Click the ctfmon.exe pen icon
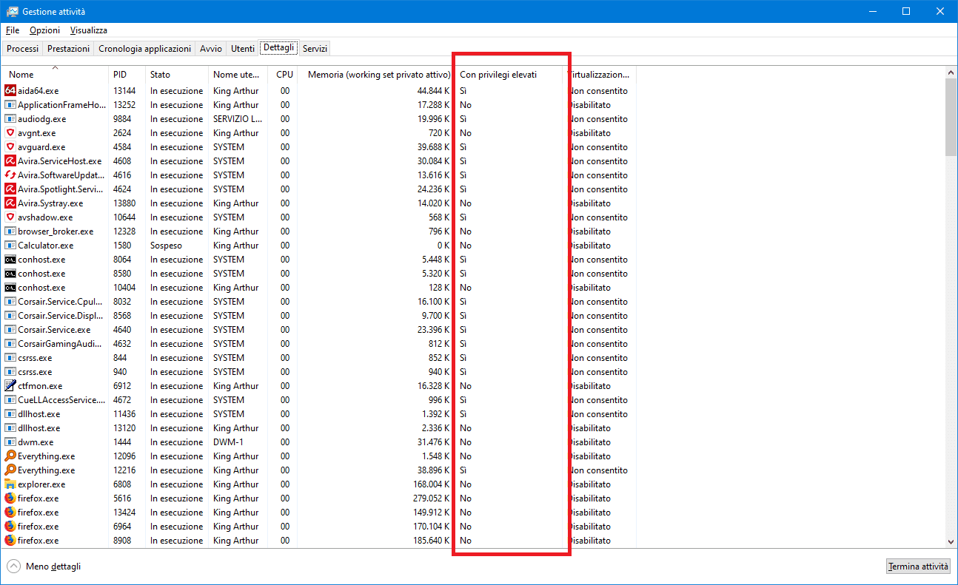This screenshot has height=585, width=958. (10, 386)
